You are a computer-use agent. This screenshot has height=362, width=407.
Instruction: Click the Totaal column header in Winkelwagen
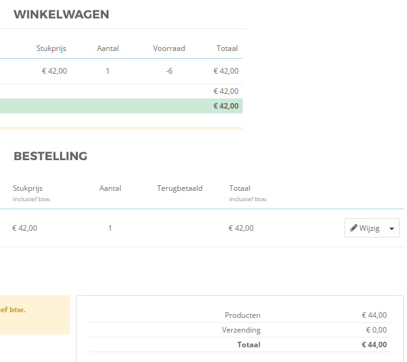(227, 48)
